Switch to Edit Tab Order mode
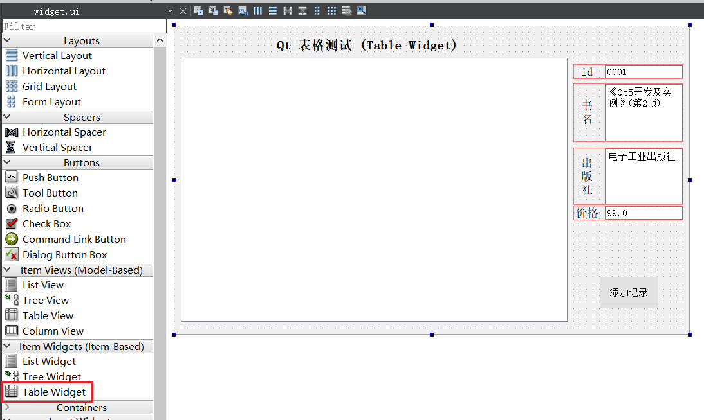The width and height of the screenshot is (704, 420). [x=243, y=11]
